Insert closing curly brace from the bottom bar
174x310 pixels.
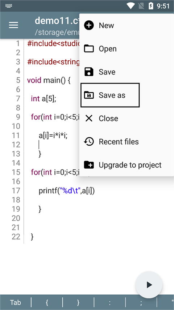click(x=78, y=302)
